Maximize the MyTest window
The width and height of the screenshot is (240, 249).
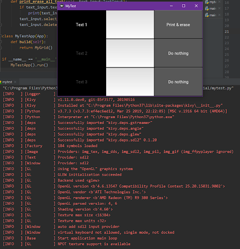click(x=184, y=6)
